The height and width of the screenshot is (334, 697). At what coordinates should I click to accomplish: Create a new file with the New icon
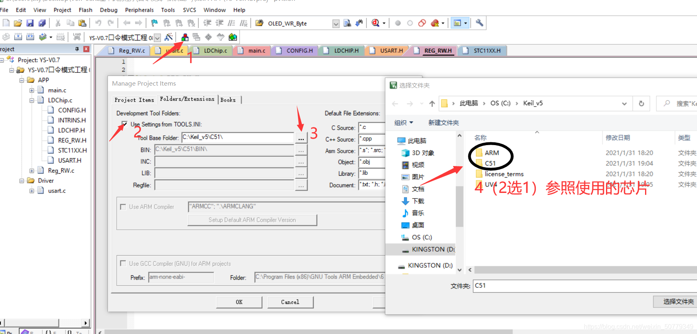(x=6, y=23)
